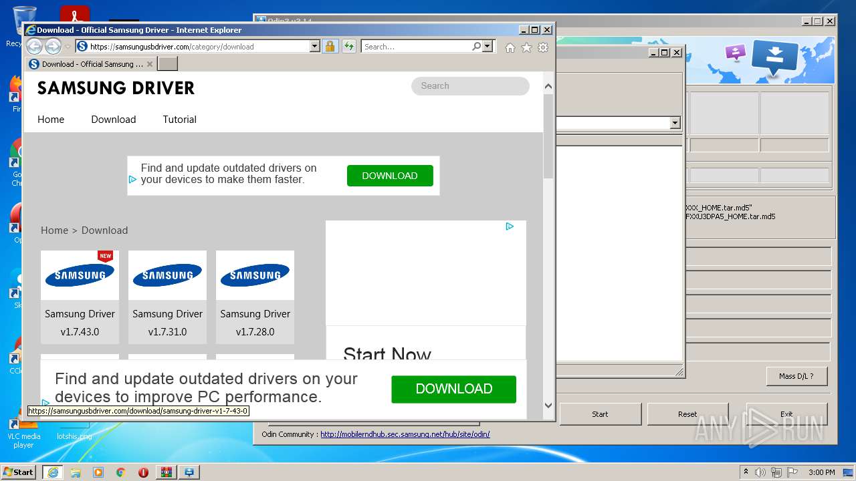The width and height of the screenshot is (856, 481).
Task: Click the website Search field
Action: [x=470, y=86]
